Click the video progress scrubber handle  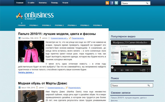[x=112, y=67]
